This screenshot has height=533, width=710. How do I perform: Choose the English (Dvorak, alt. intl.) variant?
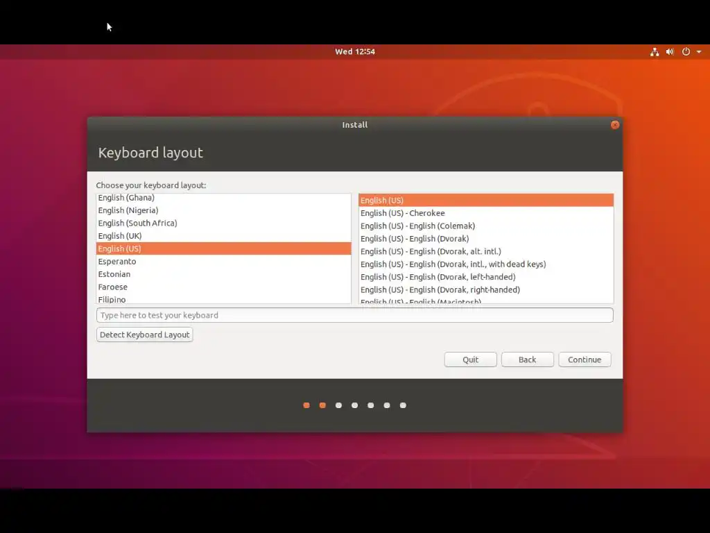(486, 251)
